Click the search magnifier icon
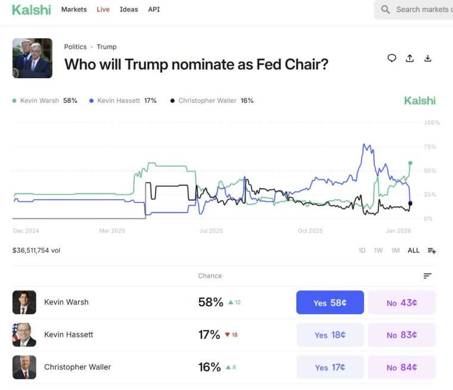 (x=386, y=10)
